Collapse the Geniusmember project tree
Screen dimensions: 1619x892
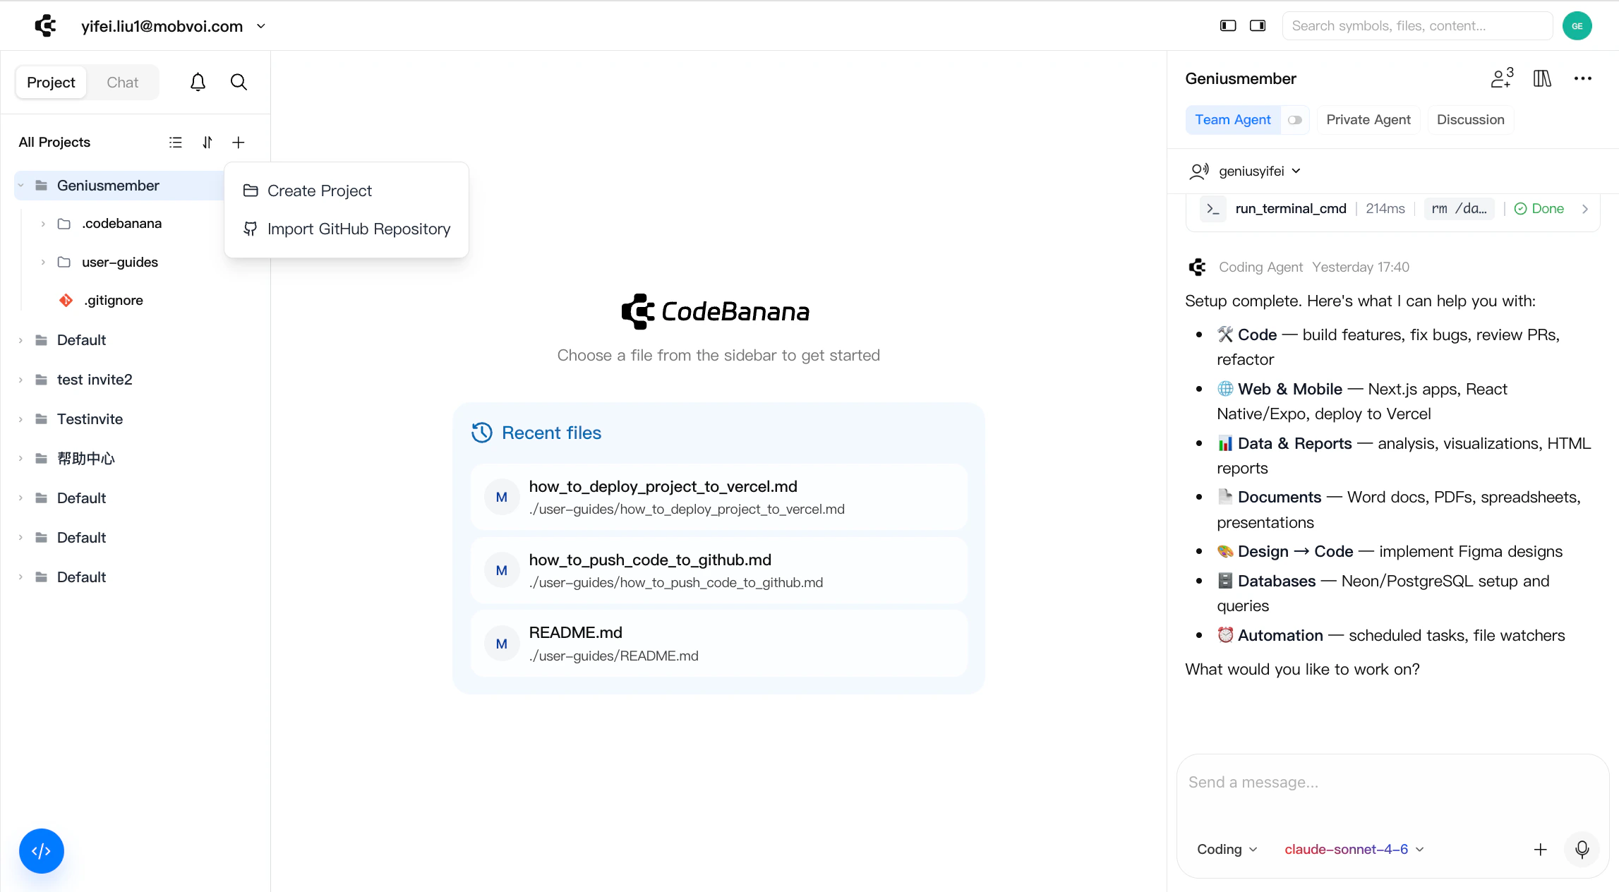point(21,186)
